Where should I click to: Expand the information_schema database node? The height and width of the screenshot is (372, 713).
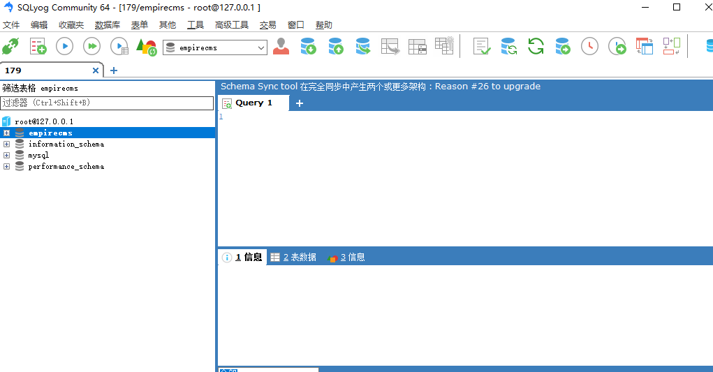(x=6, y=144)
